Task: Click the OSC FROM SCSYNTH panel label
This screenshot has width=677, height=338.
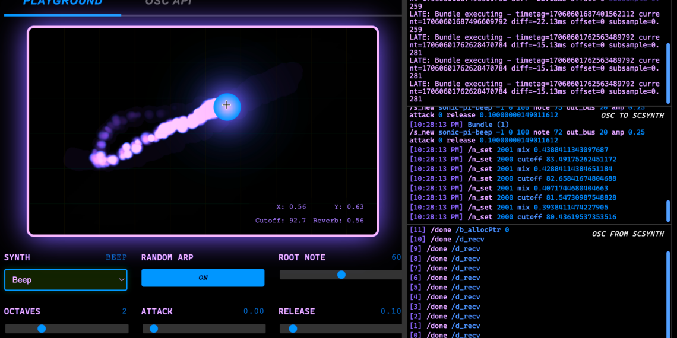Action: coord(627,234)
